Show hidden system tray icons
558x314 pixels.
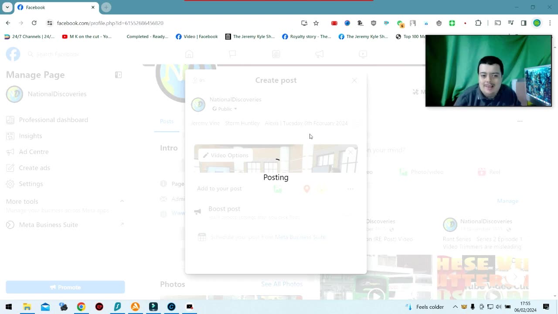pos(455,307)
